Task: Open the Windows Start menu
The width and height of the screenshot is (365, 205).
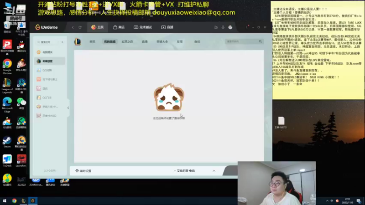Action: click(x=5, y=201)
